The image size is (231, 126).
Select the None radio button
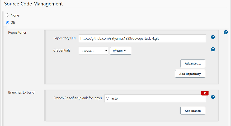7,15
